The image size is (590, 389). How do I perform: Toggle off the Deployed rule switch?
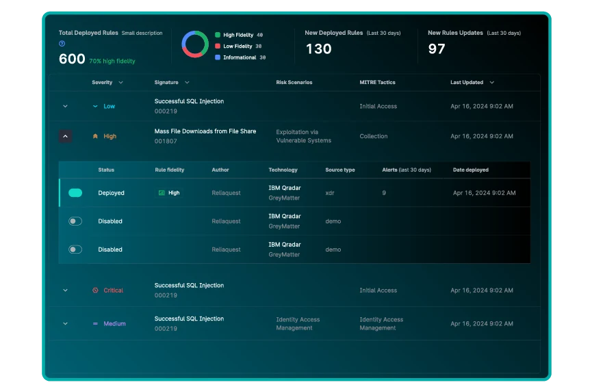pyautogui.click(x=75, y=193)
